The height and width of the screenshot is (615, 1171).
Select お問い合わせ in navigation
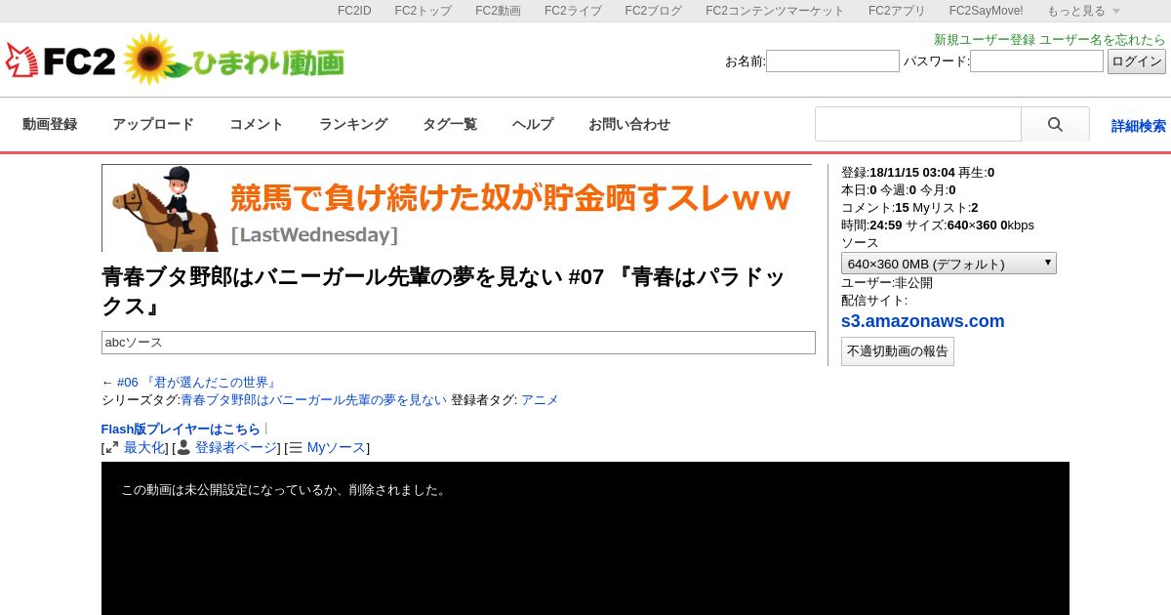pos(629,124)
